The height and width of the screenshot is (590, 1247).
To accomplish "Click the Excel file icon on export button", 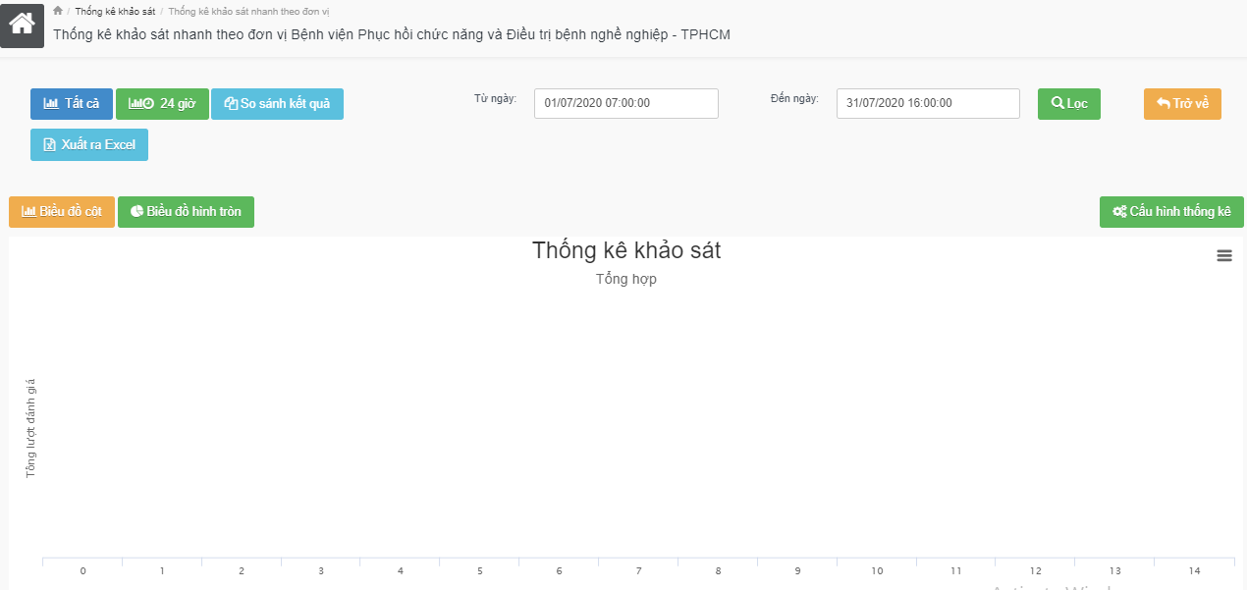I will click(x=49, y=144).
